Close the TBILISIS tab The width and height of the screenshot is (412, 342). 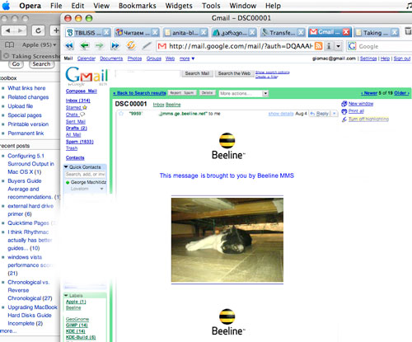[x=106, y=32]
